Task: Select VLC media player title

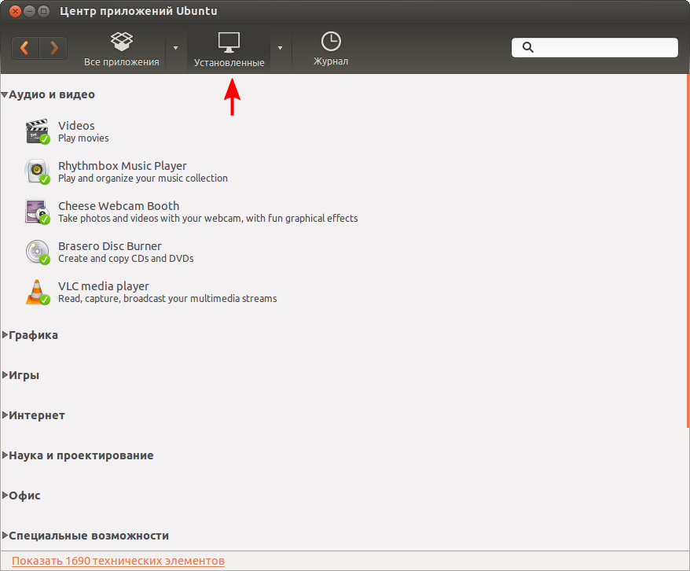Action: coord(104,286)
